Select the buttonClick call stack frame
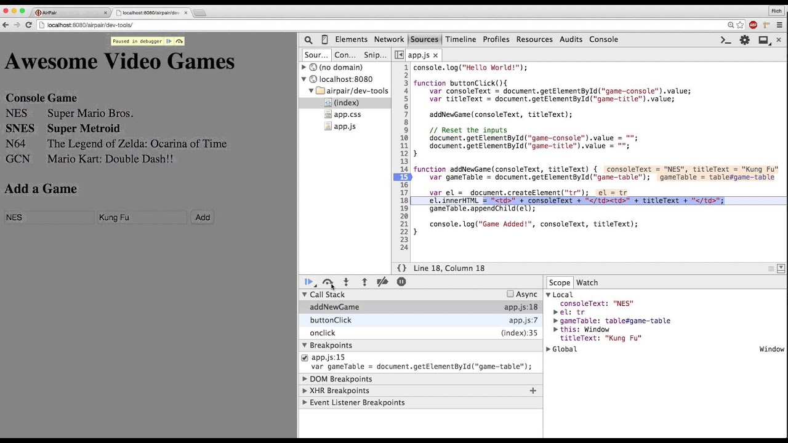 420,320
